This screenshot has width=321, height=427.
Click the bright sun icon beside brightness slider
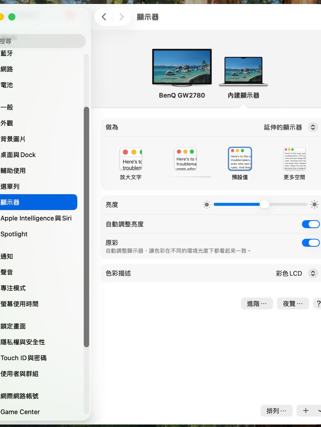pos(314,204)
